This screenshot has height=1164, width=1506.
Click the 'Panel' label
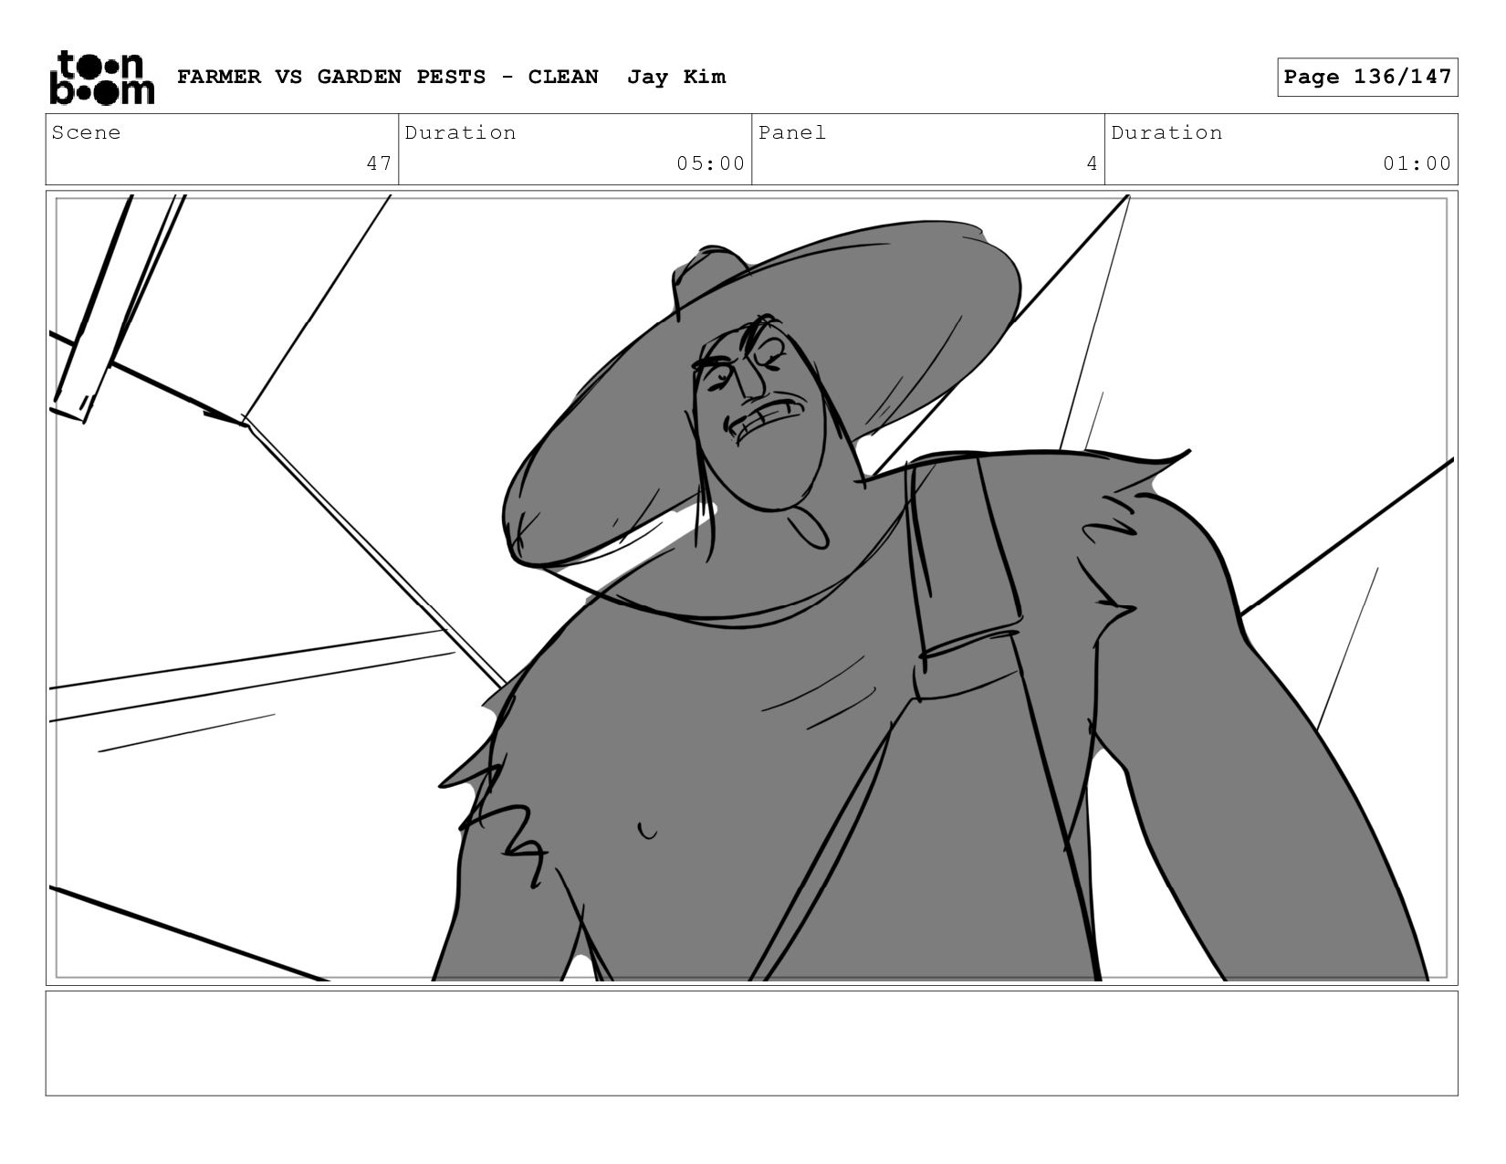coord(792,132)
